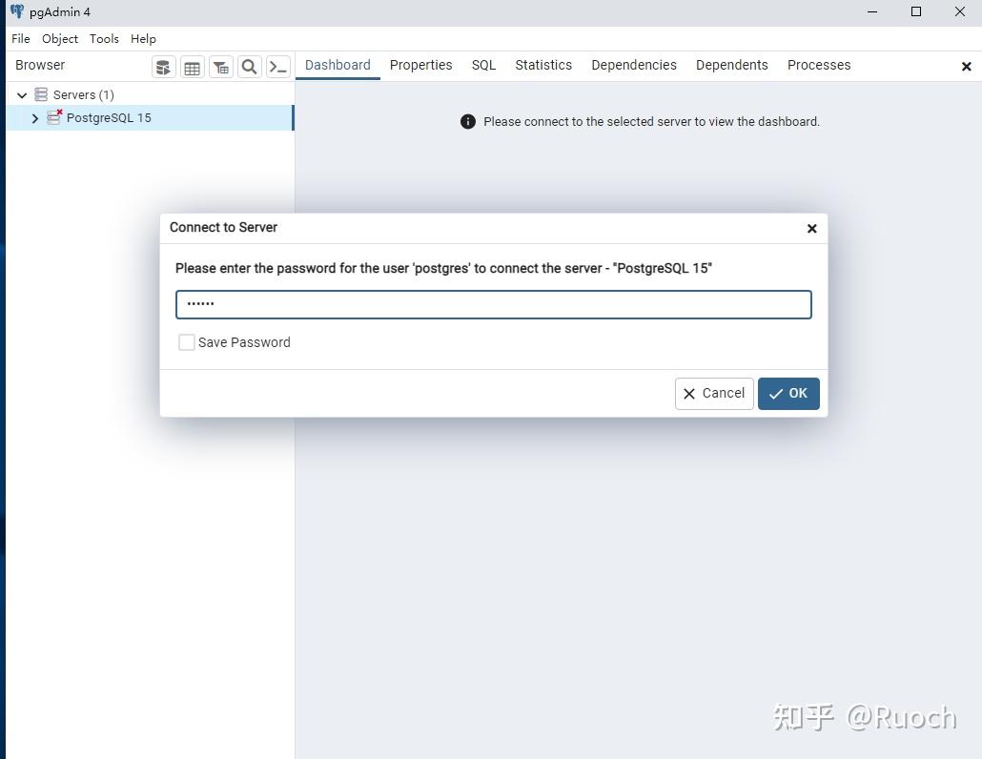This screenshot has width=982, height=759.
Task: Click the PostgreSQL 15 server icon
Action: point(54,117)
